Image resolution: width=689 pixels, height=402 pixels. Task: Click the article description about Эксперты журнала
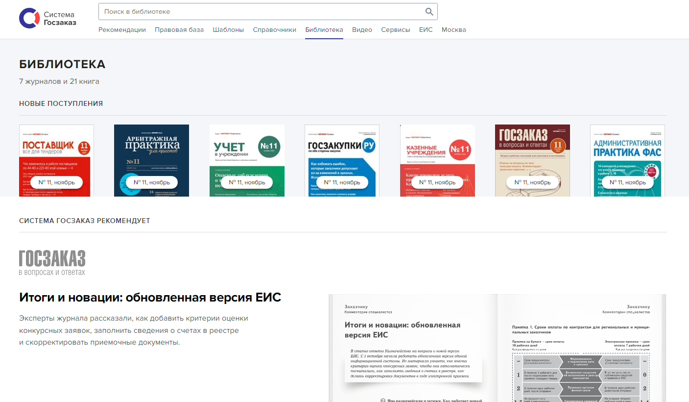coord(134,330)
